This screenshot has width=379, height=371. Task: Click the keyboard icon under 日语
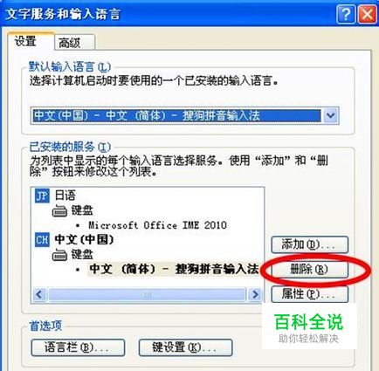(59, 211)
